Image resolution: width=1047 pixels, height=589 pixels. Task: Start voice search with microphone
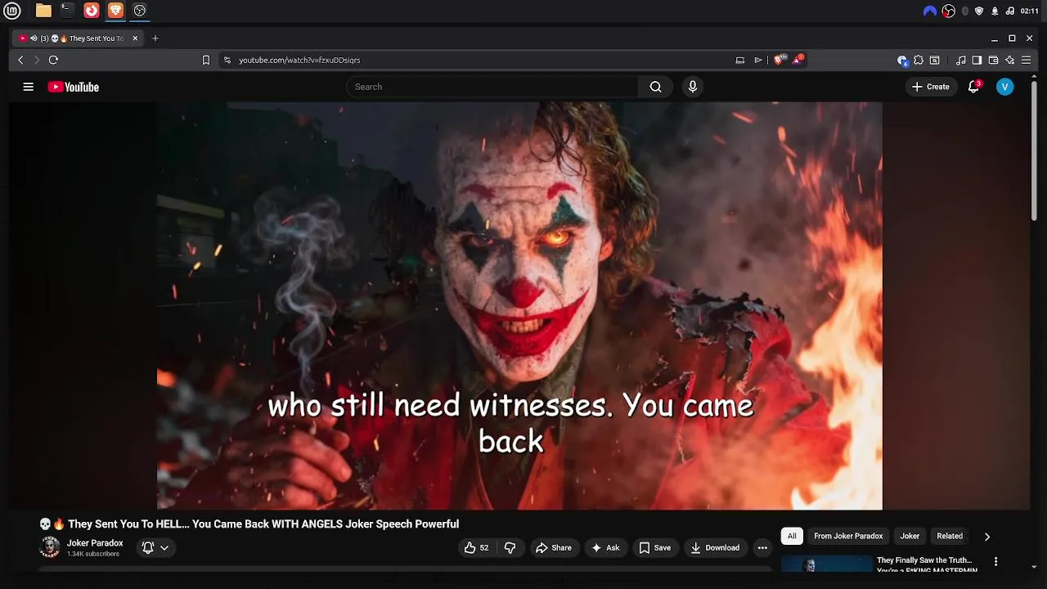click(x=693, y=87)
